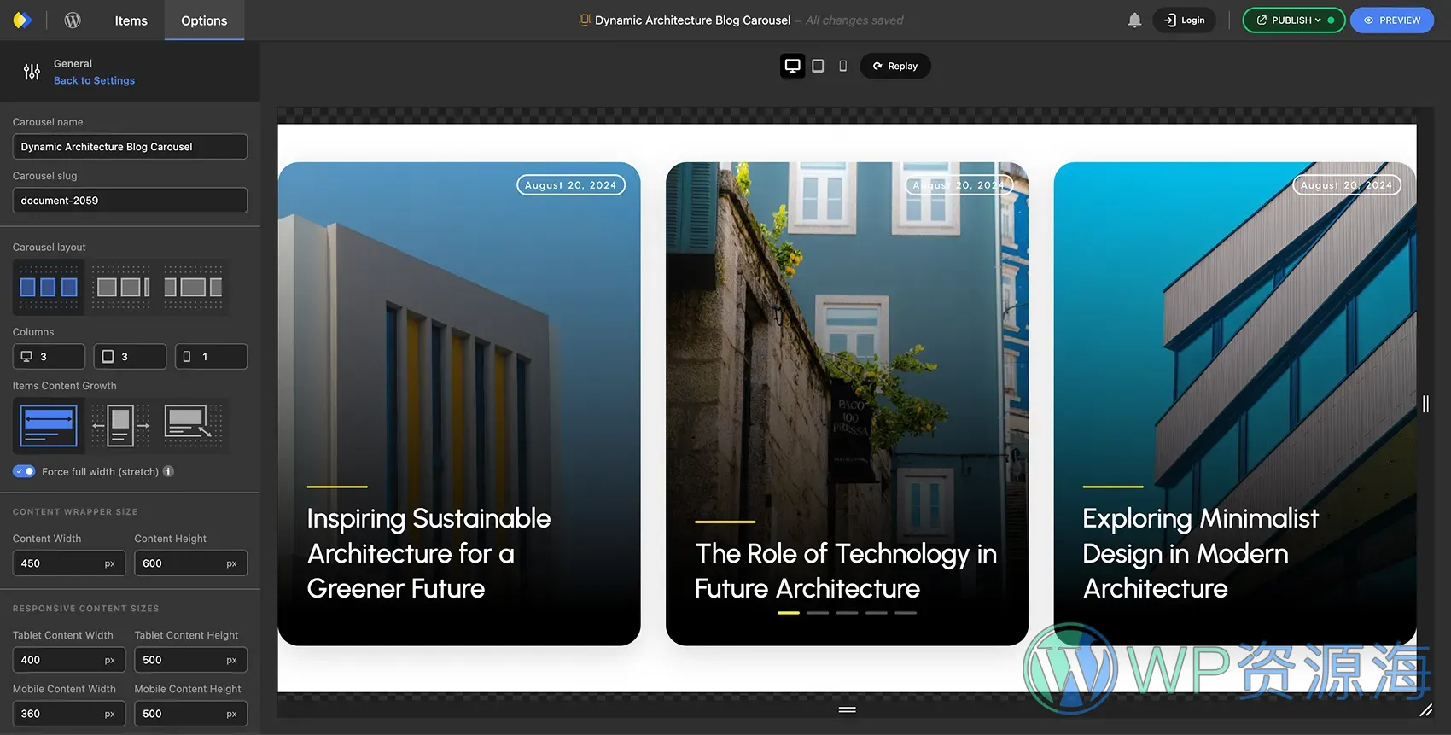Switch to the Items tab
The width and height of the screenshot is (1451, 735).
(x=131, y=20)
